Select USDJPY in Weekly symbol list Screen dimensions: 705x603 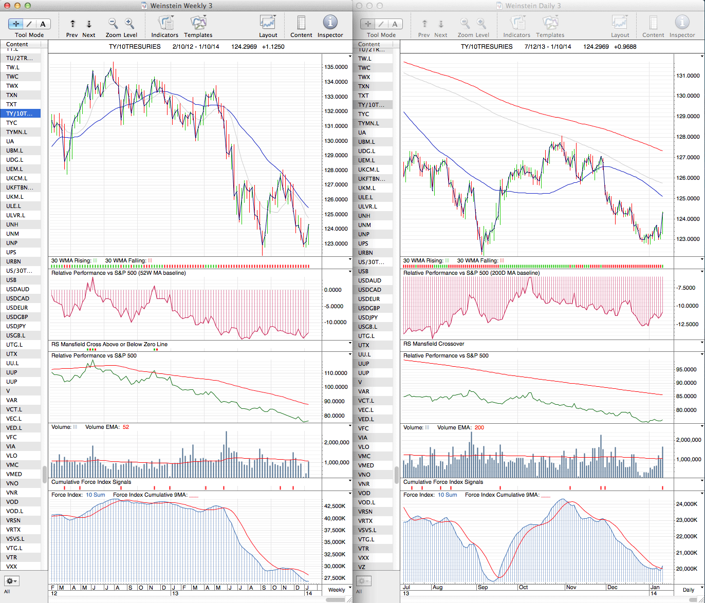(x=16, y=326)
